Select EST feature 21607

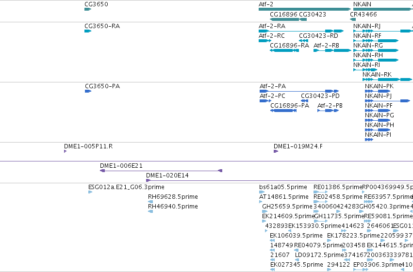[x=272, y=260]
